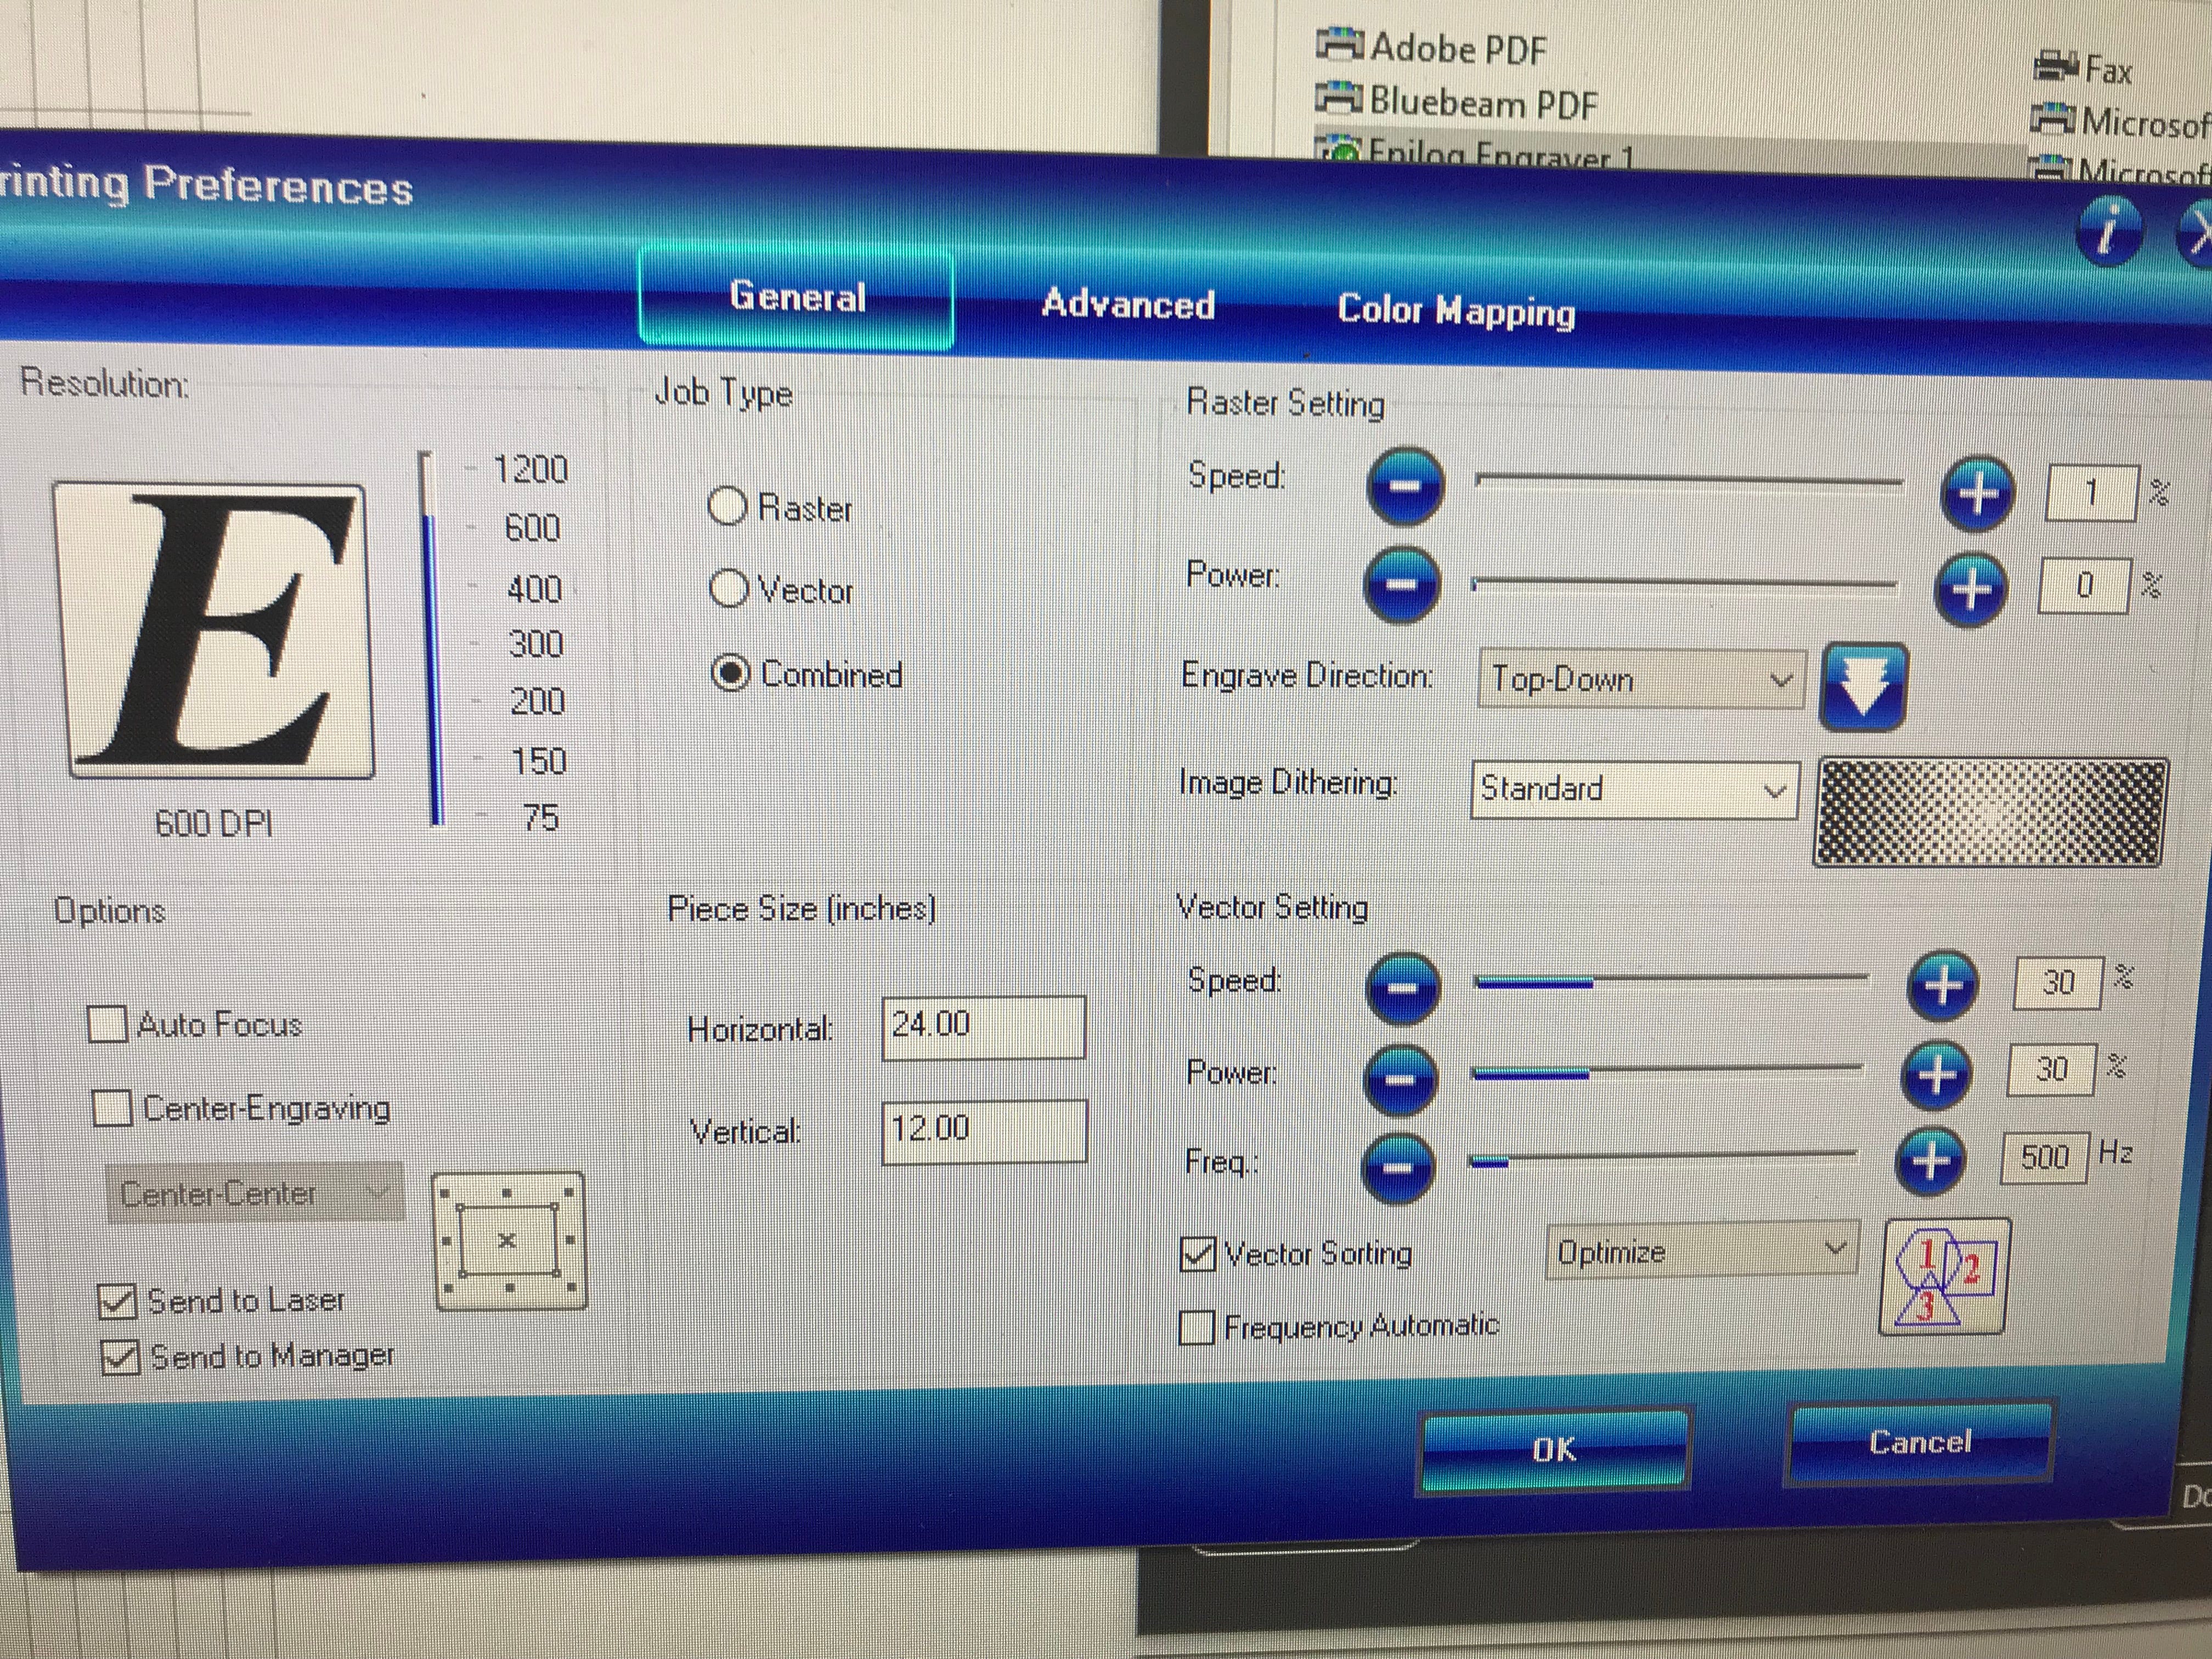The image size is (2212, 1659).
Task: Click the center-engraving position diagram
Action: [x=509, y=1241]
